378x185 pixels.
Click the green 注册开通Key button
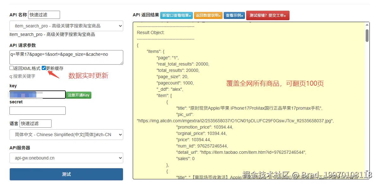click(x=78, y=95)
